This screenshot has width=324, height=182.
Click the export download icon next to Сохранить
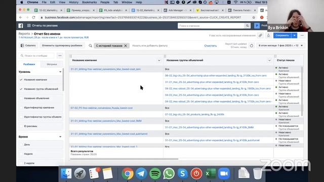(268, 35)
